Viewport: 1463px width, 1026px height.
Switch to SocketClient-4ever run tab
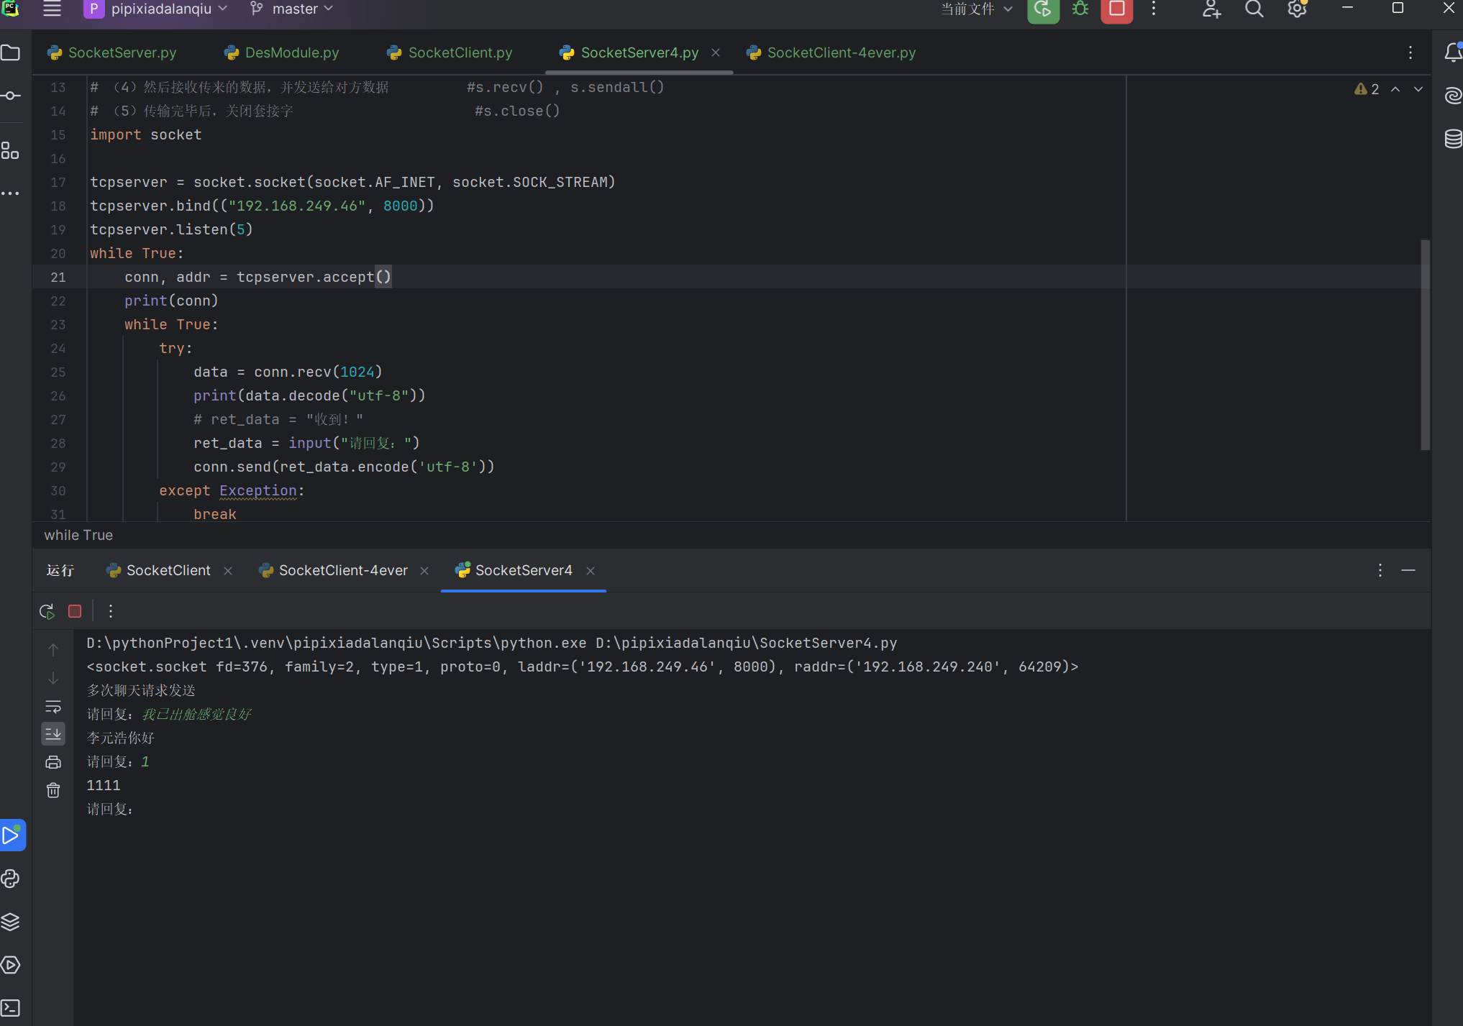coord(334,570)
